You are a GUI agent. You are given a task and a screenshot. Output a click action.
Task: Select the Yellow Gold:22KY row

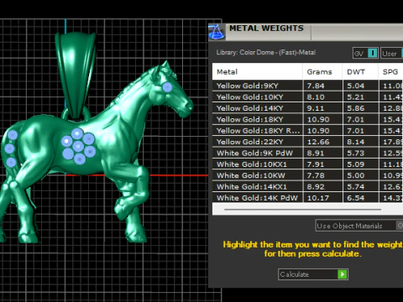(307, 142)
